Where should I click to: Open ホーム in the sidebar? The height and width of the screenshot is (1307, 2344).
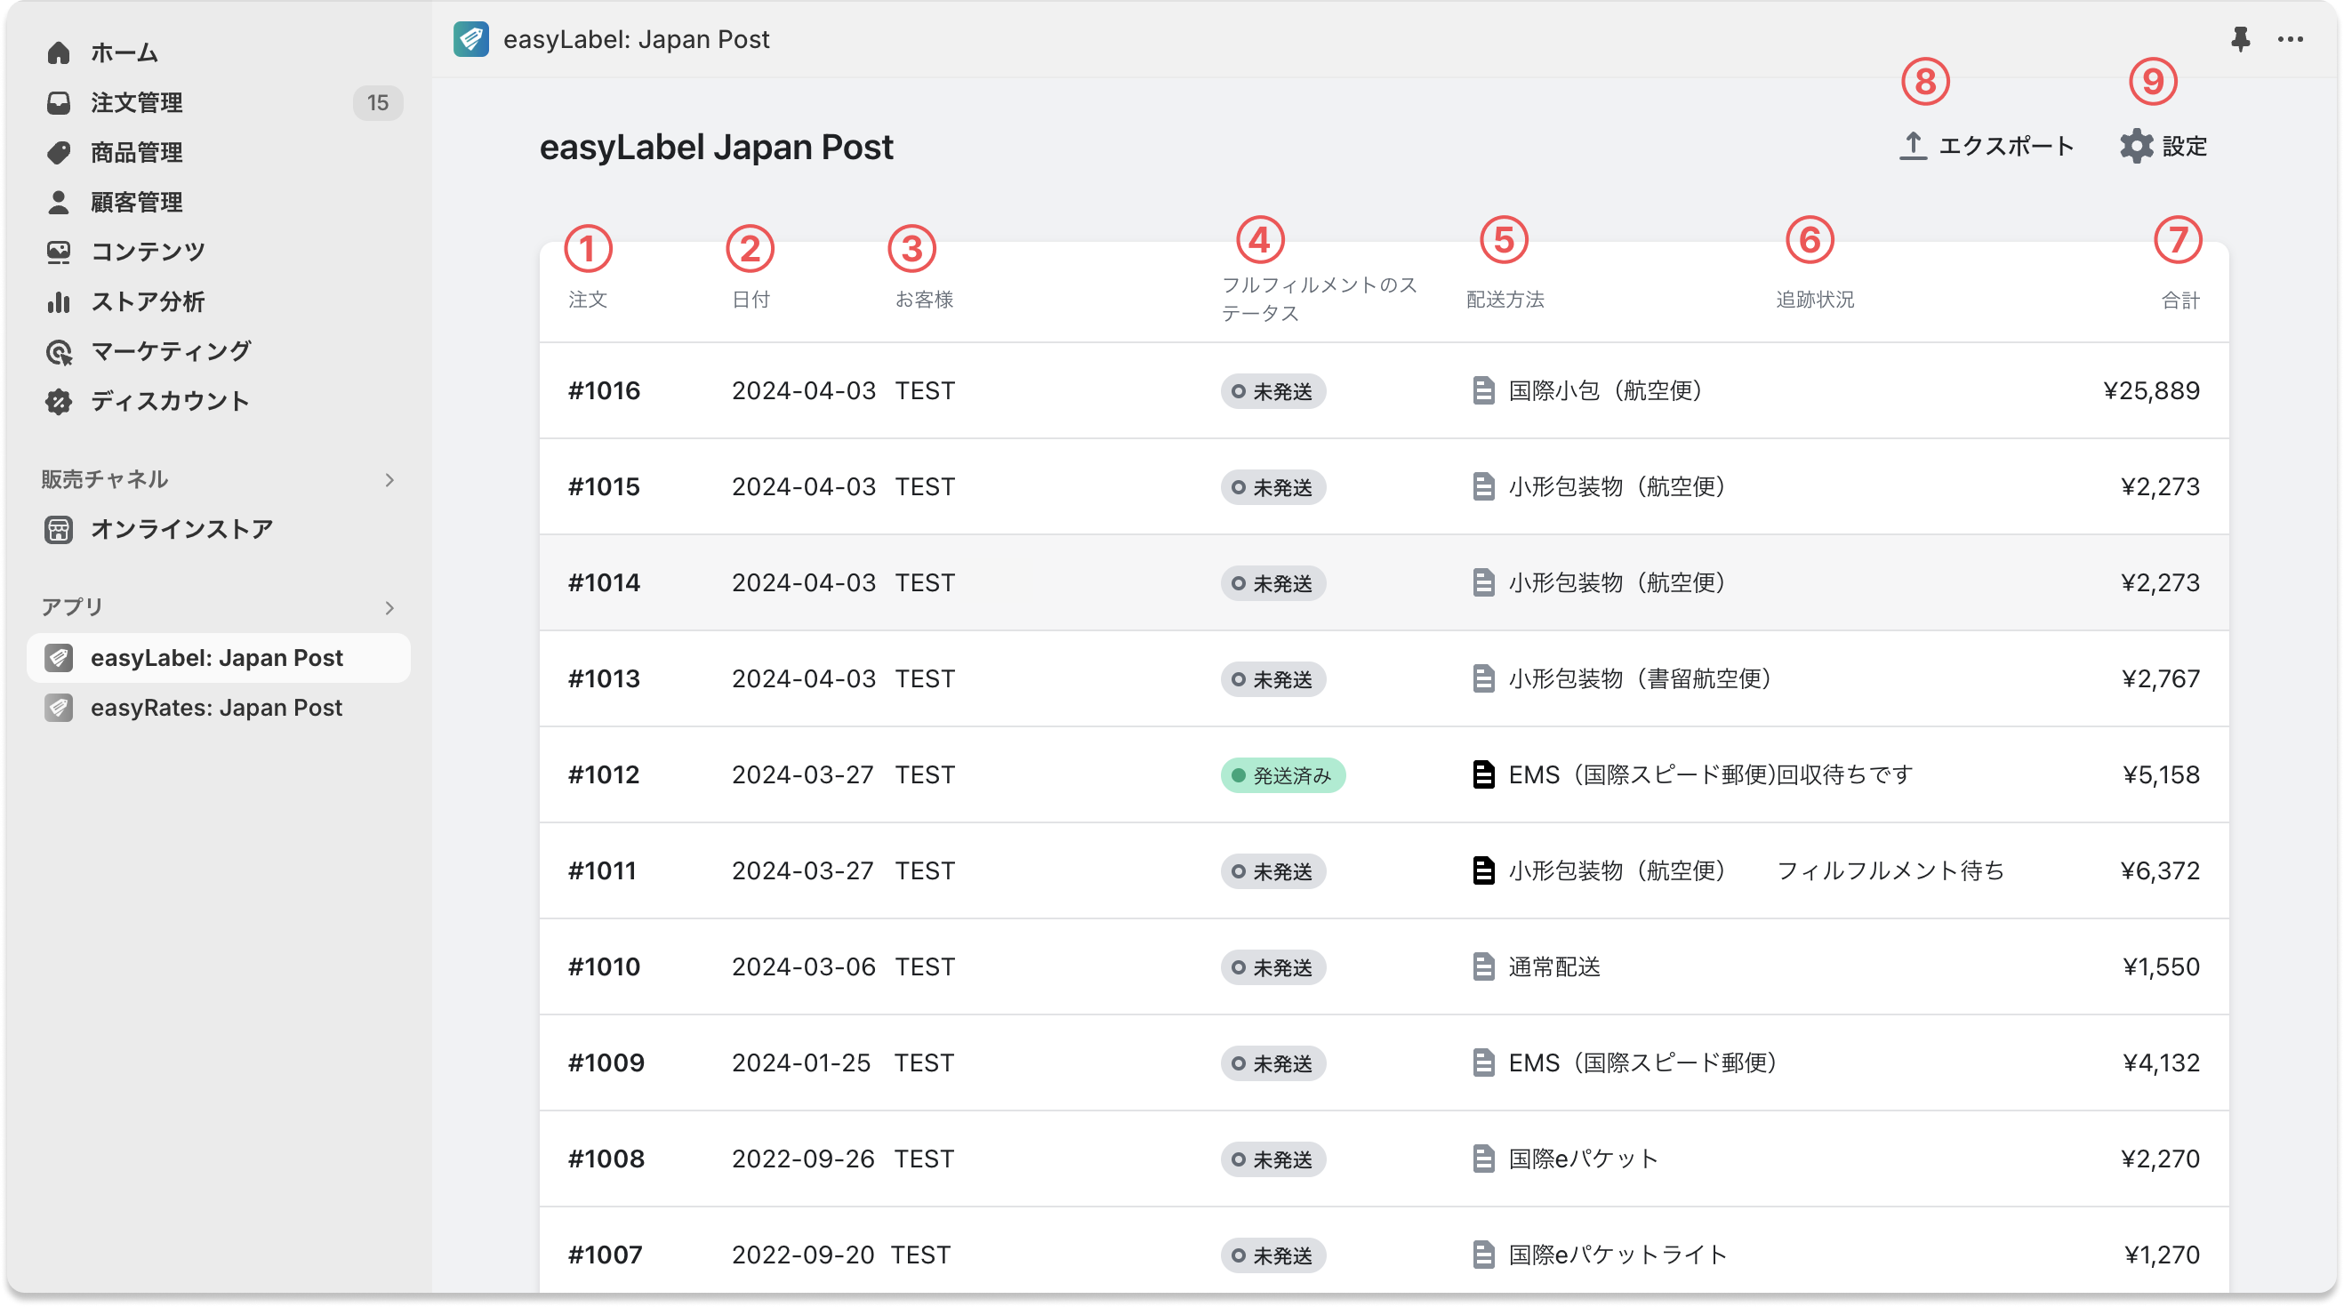coord(124,52)
